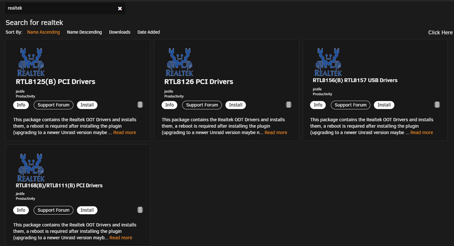Click the RTL8156(B) RTL8157 USB Drivers title
454x246 pixels.
point(355,80)
